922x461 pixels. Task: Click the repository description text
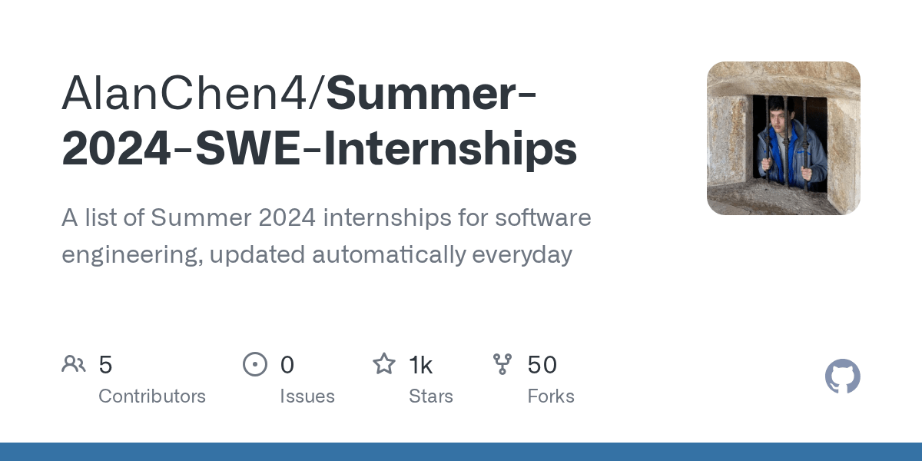[327, 236]
